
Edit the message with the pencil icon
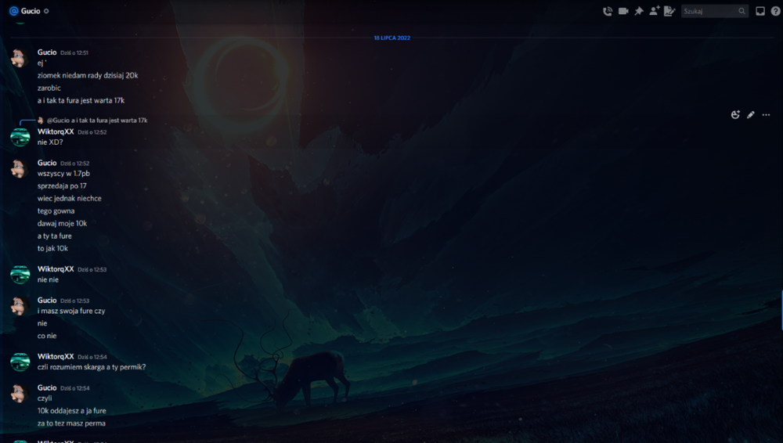pos(751,115)
